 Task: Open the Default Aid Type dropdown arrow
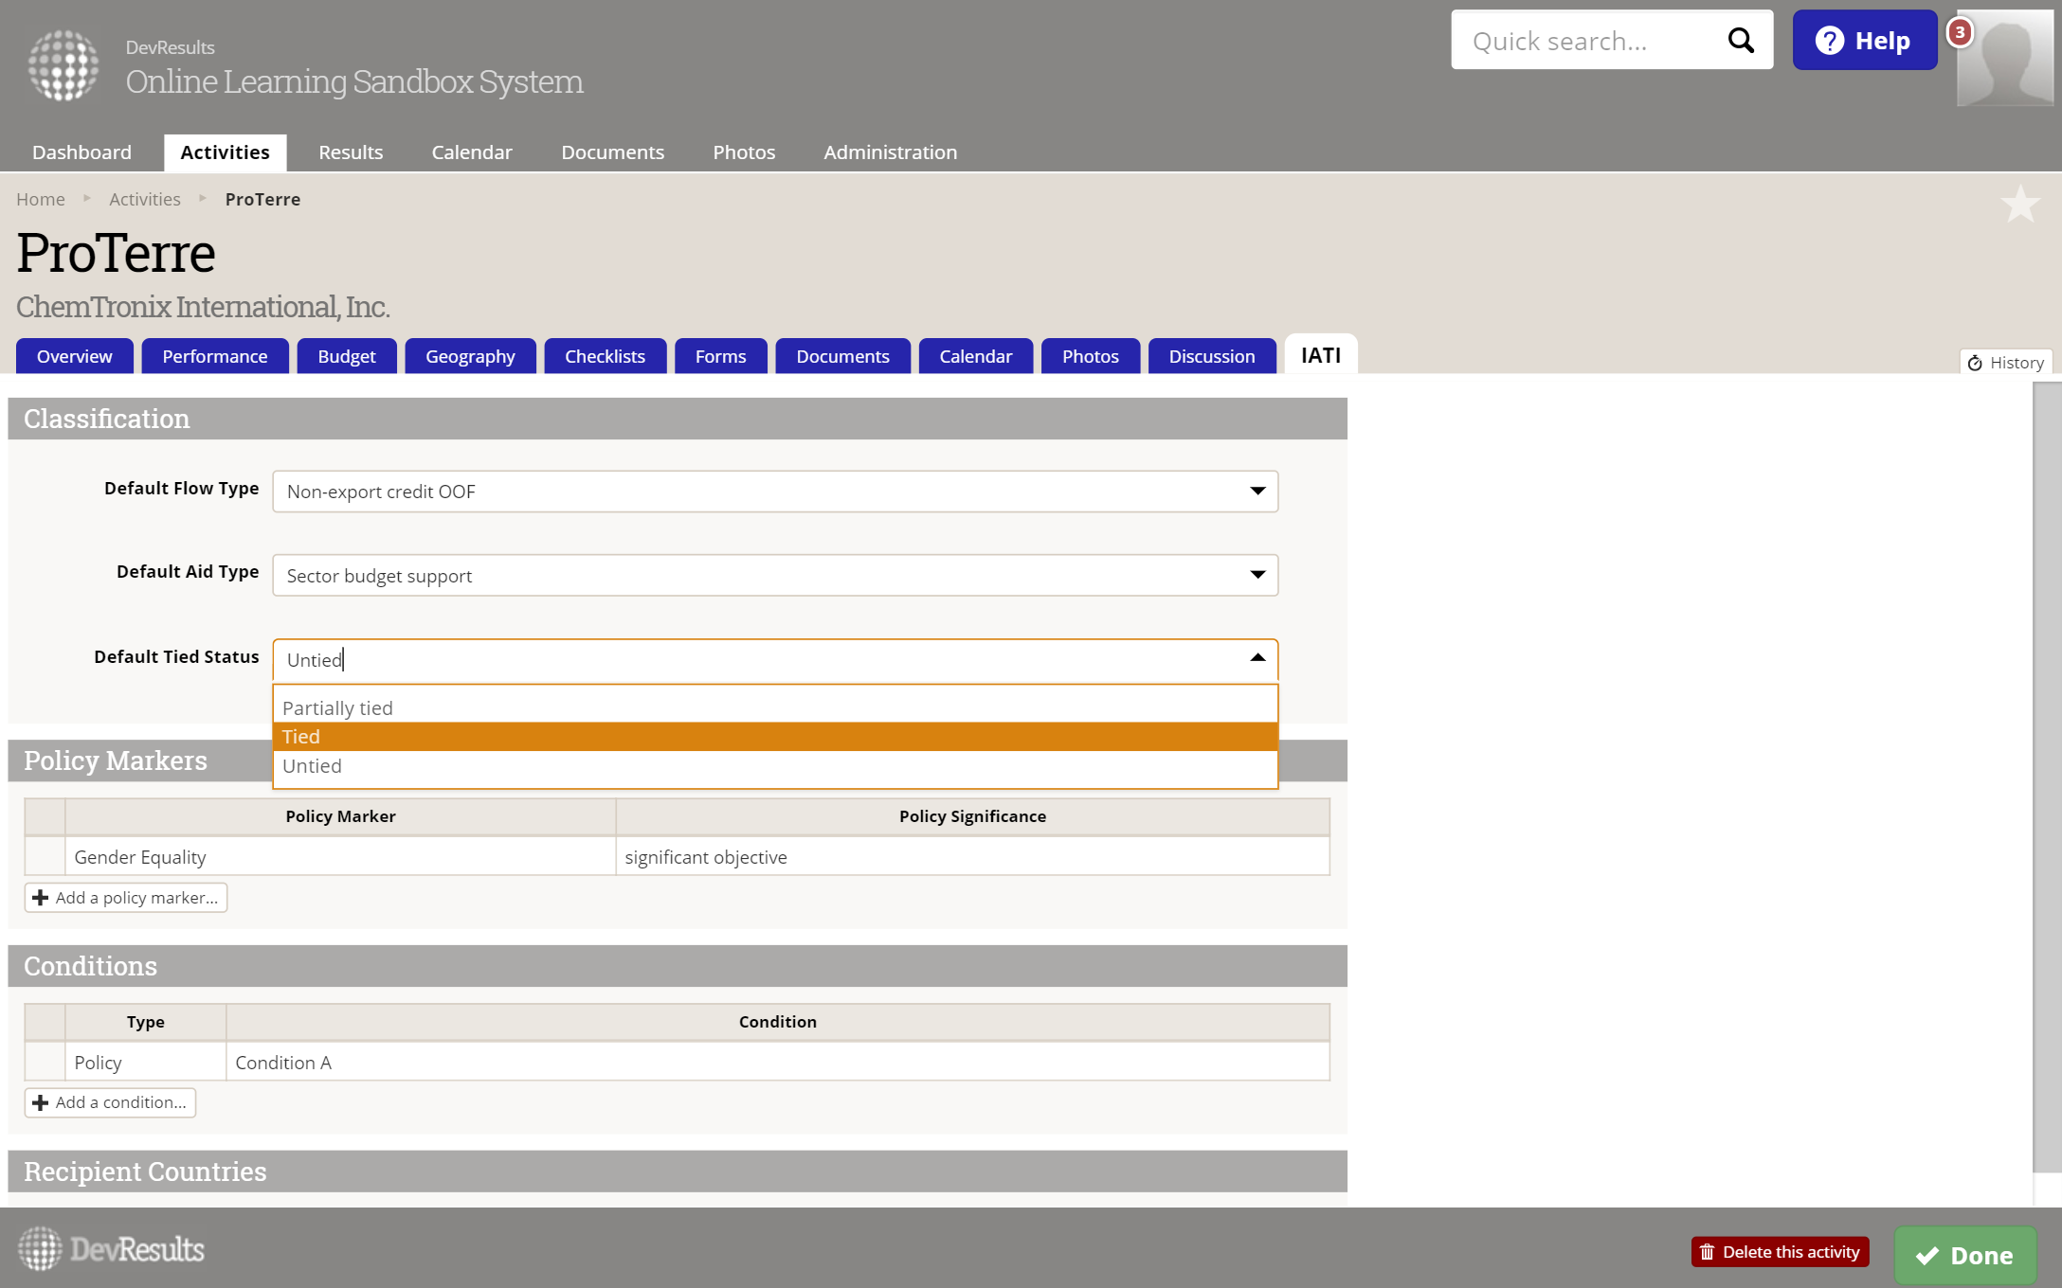pyautogui.click(x=1257, y=575)
